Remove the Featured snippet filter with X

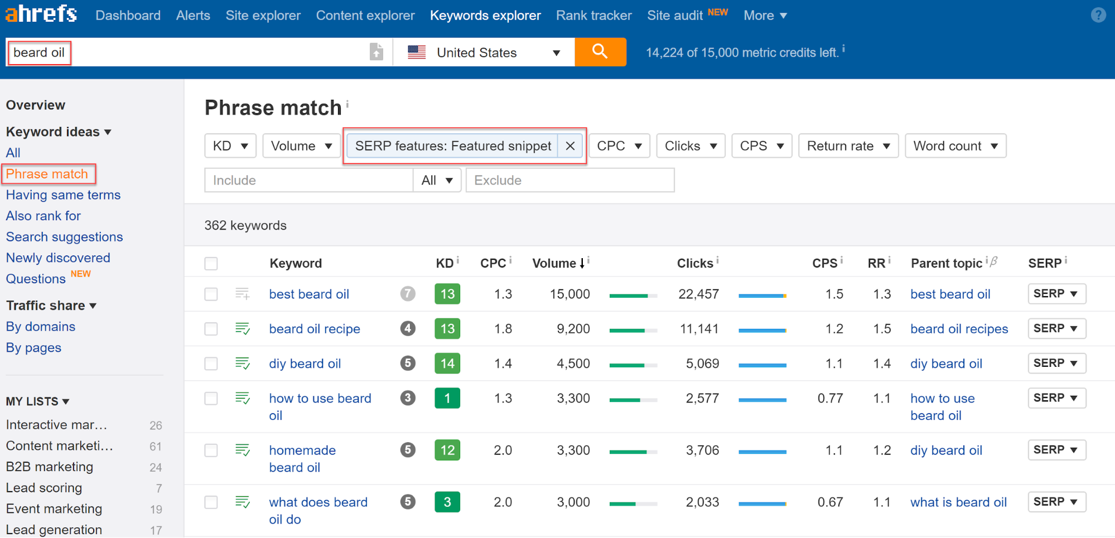(570, 146)
